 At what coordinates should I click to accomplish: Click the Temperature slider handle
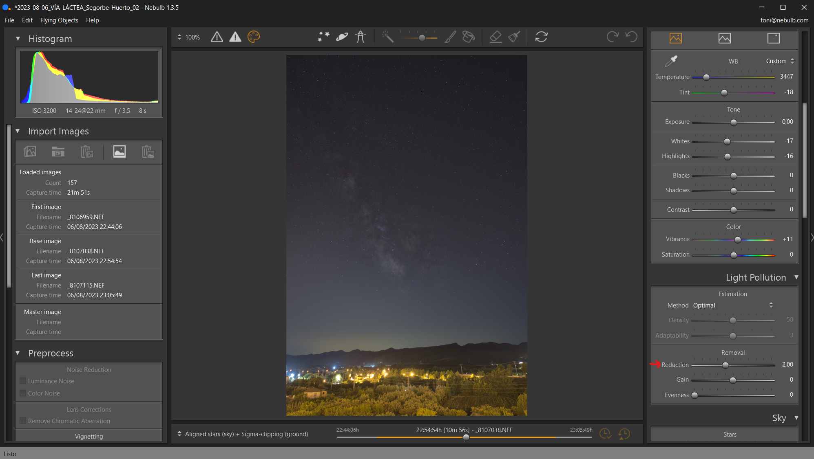(x=706, y=77)
